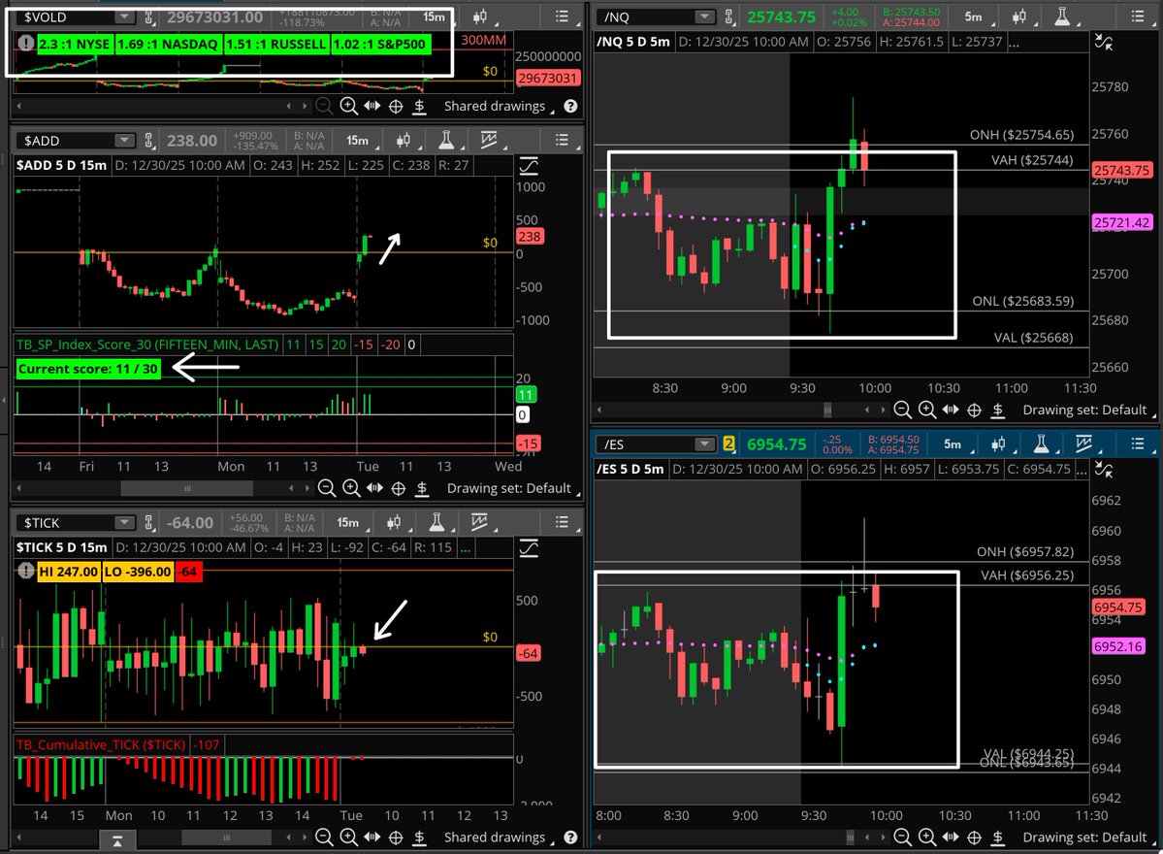Image resolution: width=1163 pixels, height=854 pixels.
Task: Open chart style candlestick icon on /NQ
Action: [x=1020, y=16]
